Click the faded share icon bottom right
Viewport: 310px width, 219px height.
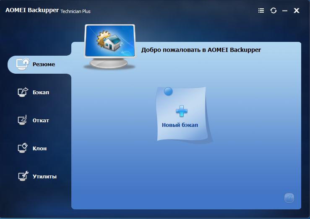pos(289,198)
